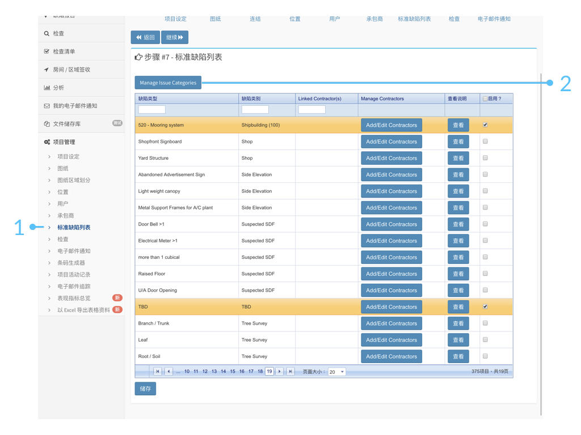Expand the 项目活动记录 sidebar chevron
Image resolution: width=581 pixels, height=435 pixels.
click(x=49, y=275)
